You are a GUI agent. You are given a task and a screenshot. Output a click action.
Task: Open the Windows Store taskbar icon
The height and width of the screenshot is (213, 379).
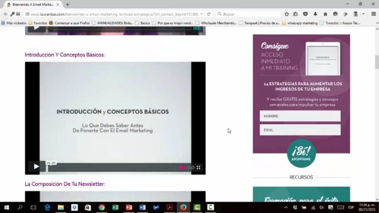point(88,207)
